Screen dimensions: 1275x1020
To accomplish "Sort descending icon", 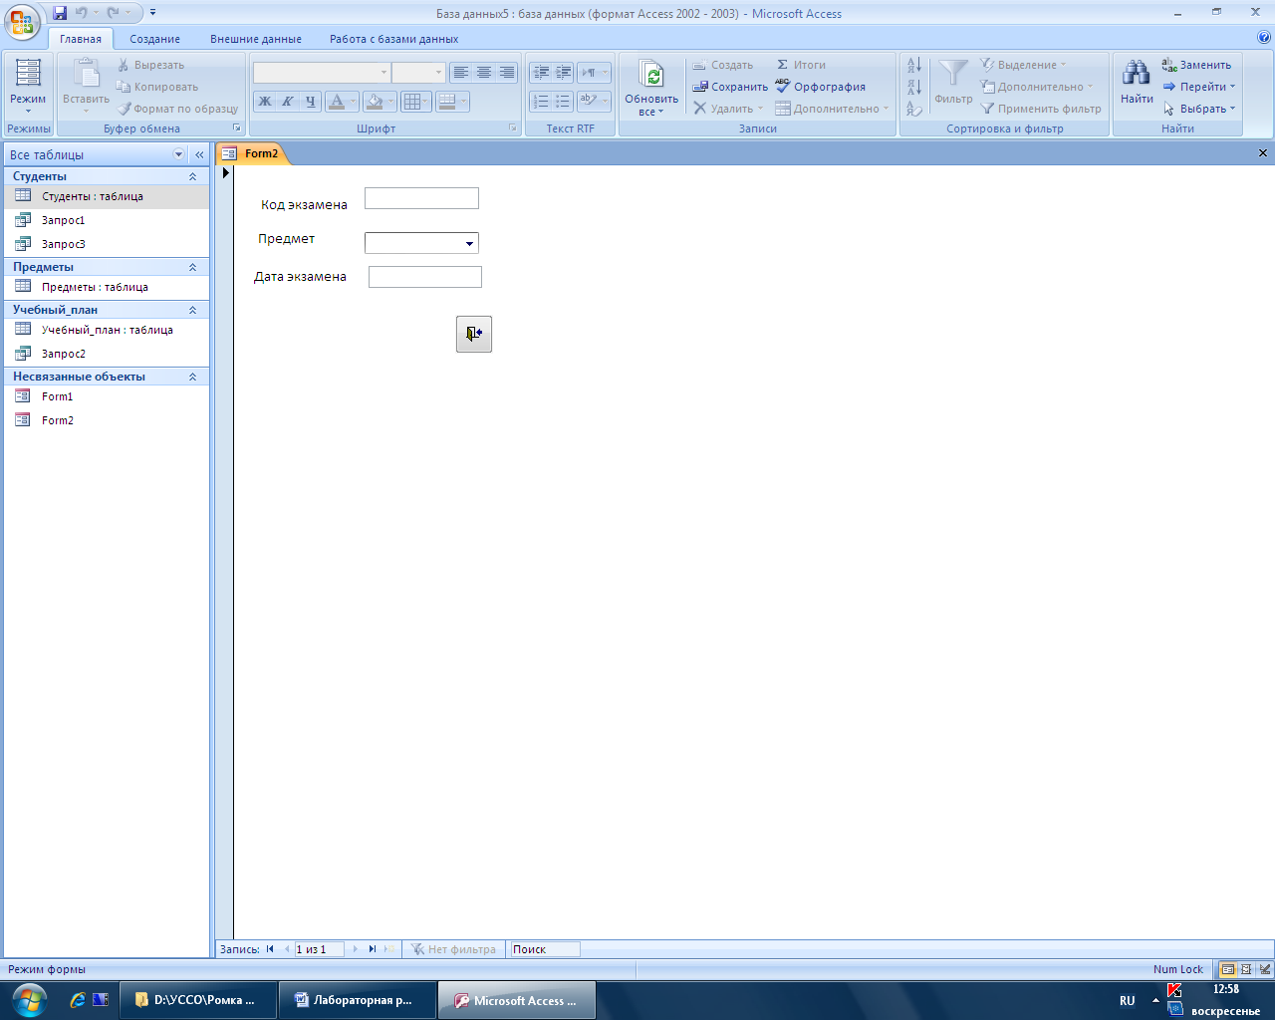I will 914,88.
